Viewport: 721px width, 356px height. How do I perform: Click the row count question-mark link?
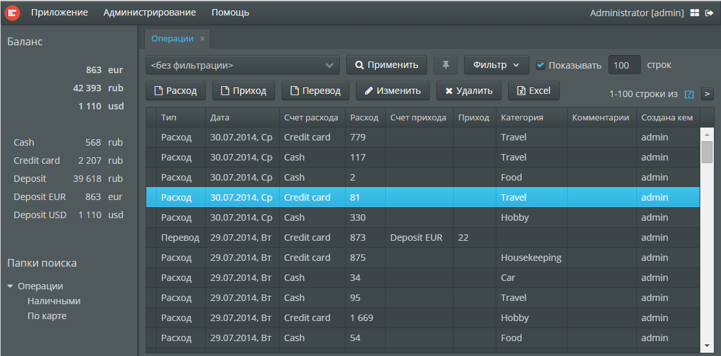pos(689,95)
